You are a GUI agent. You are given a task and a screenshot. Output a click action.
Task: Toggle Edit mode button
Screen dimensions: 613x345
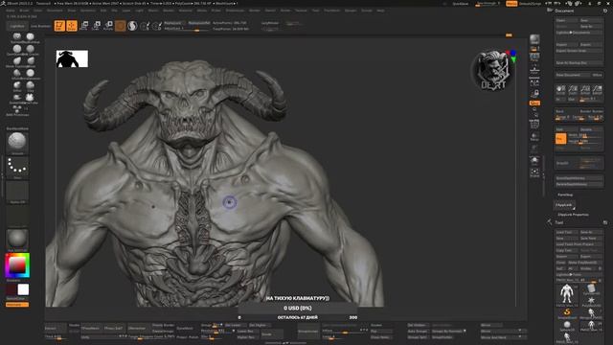(x=59, y=26)
